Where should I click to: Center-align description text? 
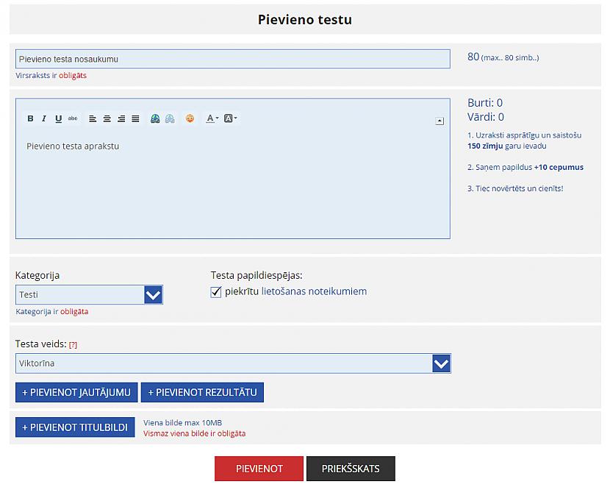coord(107,118)
